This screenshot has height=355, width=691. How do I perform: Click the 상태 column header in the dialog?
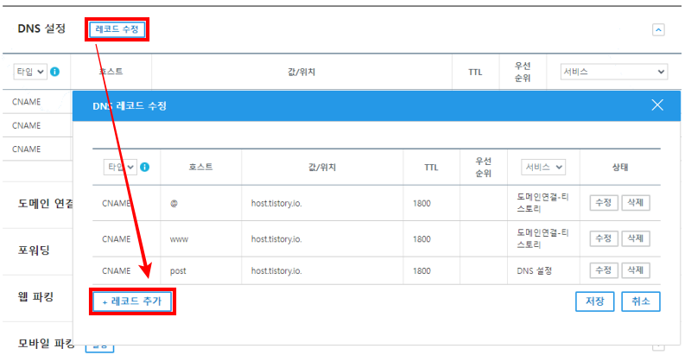click(620, 168)
